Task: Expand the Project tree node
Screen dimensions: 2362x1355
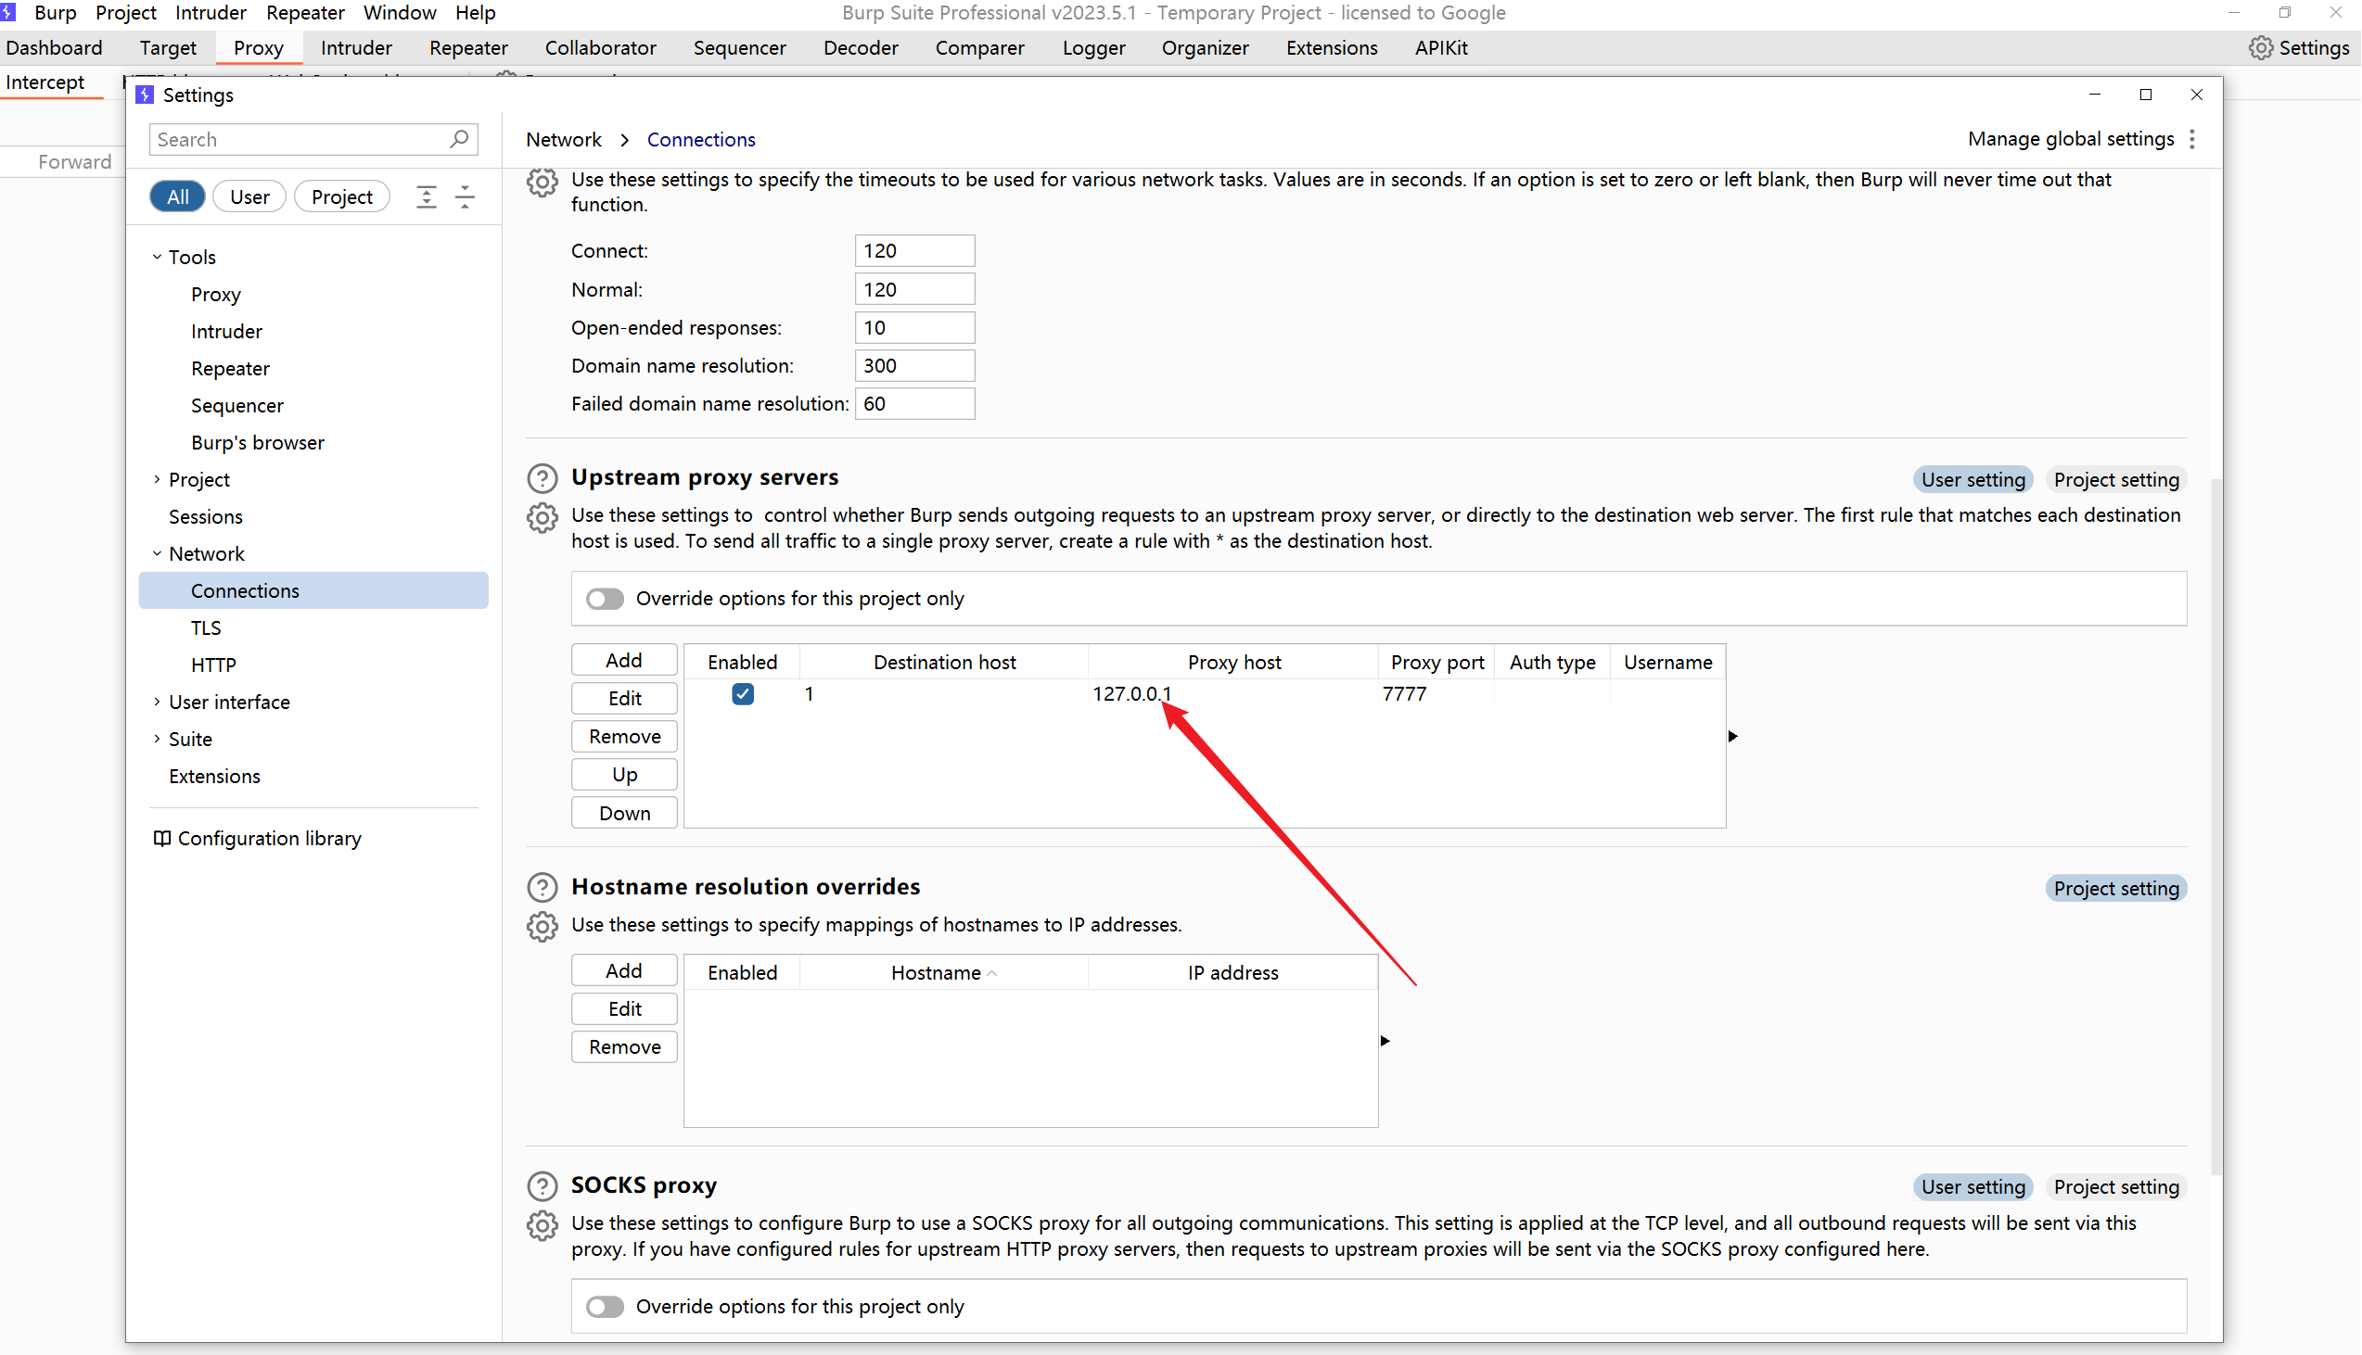Action: [x=157, y=480]
